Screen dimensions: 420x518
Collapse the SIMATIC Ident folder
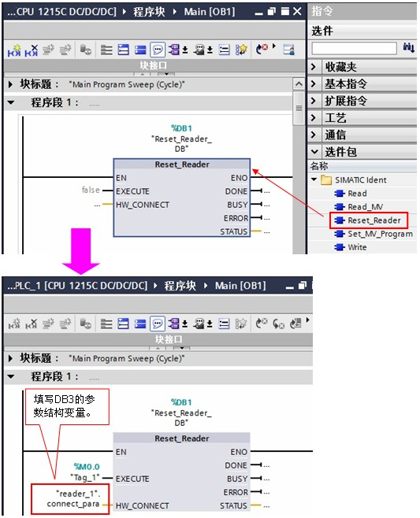coord(314,179)
